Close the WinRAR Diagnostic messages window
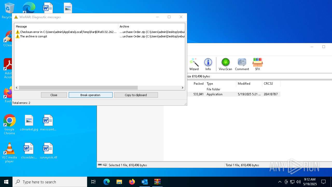Image resolution: width=332 pixels, height=187 pixels. [x=181, y=17]
